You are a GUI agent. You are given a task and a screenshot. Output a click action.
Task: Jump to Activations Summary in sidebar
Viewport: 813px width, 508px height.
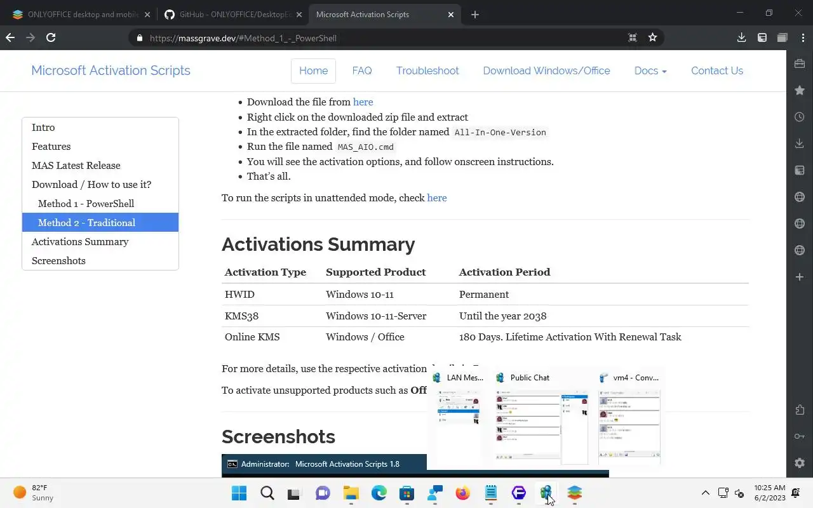click(100, 241)
